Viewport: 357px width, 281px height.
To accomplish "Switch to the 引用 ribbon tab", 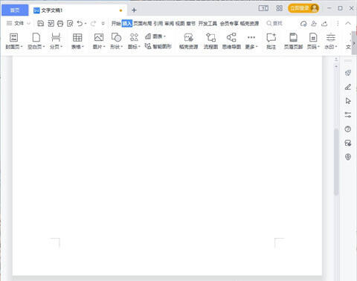I will (158, 24).
